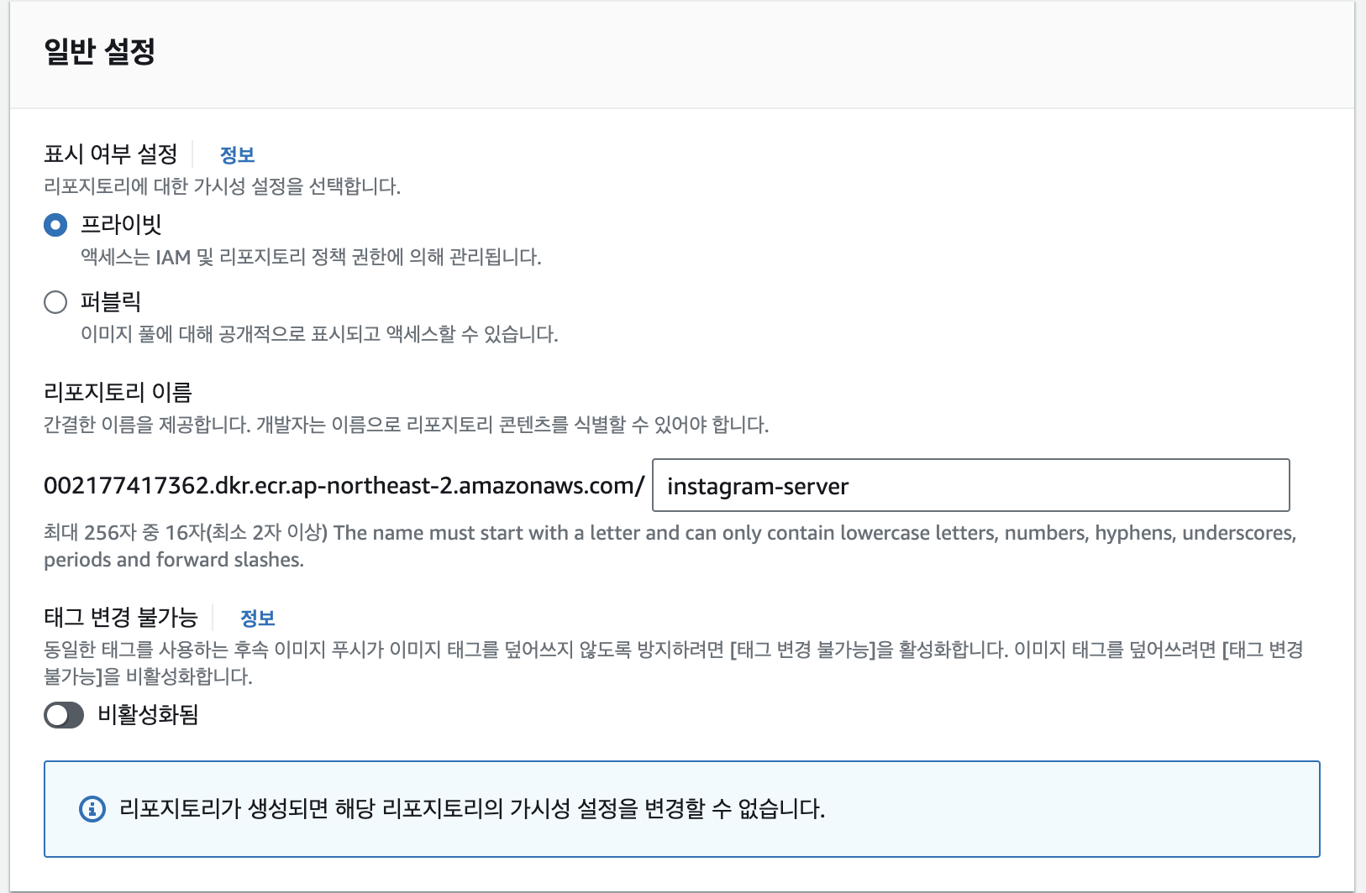This screenshot has height=893, width=1366.
Task: Toggle the 태그 변경 불가능 switch
Action: (64, 715)
